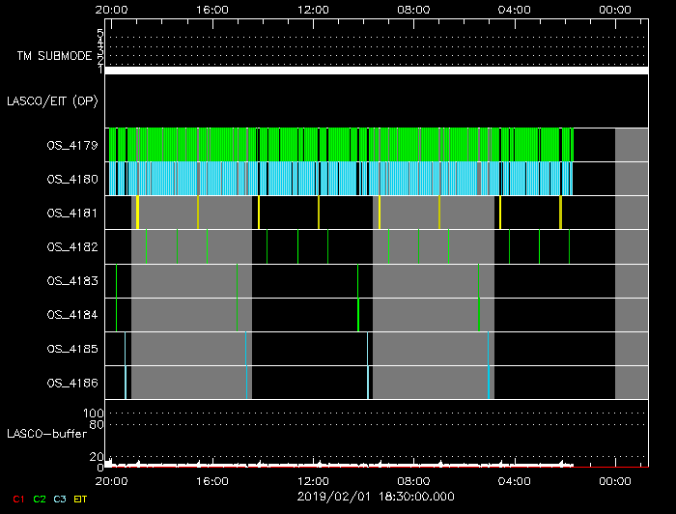This screenshot has height=514, width=676.
Task: Click the TM SUBMODE label
Action: 54,56
